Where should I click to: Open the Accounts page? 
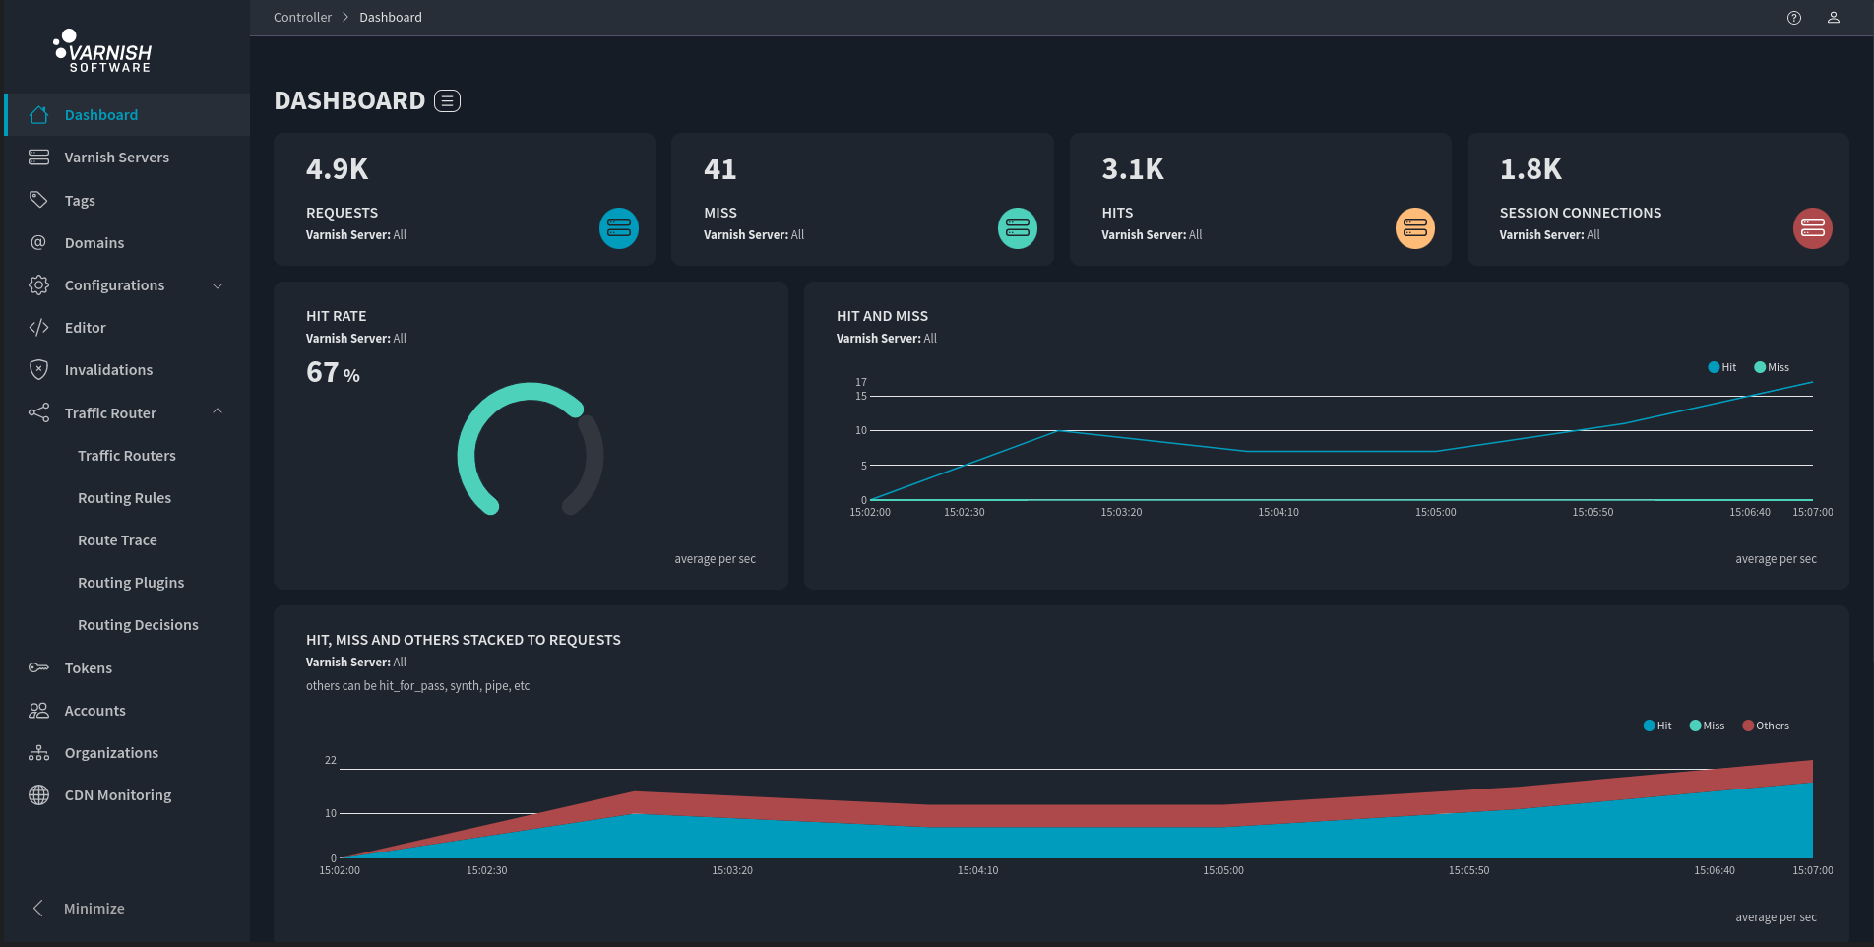[x=94, y=710]
